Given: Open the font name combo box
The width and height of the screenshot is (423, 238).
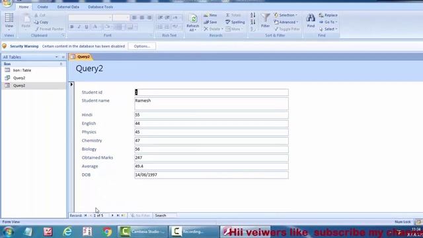Looking at the screenshot, I should coord(90,18).
